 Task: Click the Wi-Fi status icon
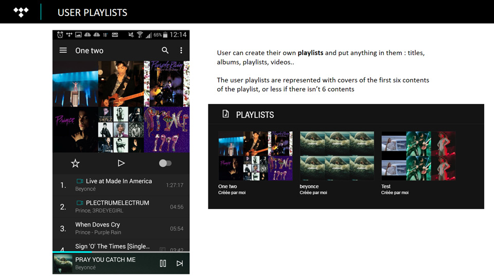139,34
